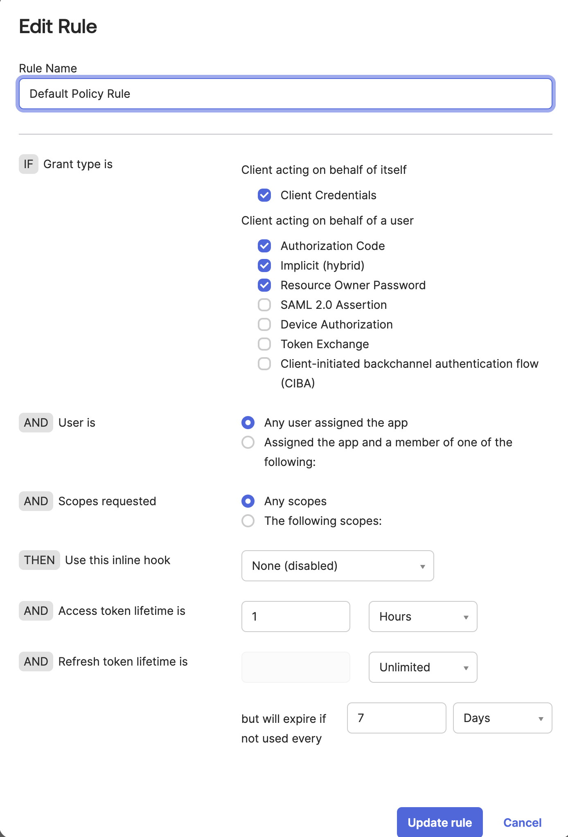Viewport: 568px width, 837px height.
Task: Open the inline hook dropdown
Action: pyautogui.click(x=338, y=566)
